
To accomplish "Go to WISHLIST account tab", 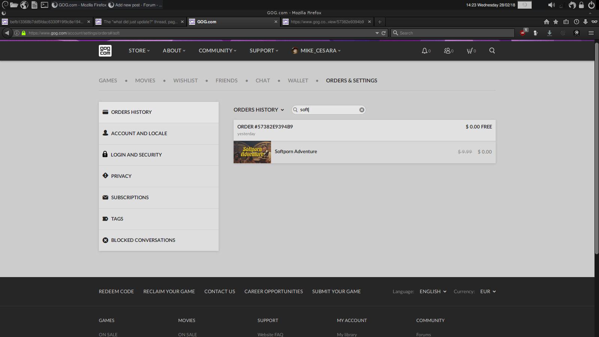I will coord(185,81).
